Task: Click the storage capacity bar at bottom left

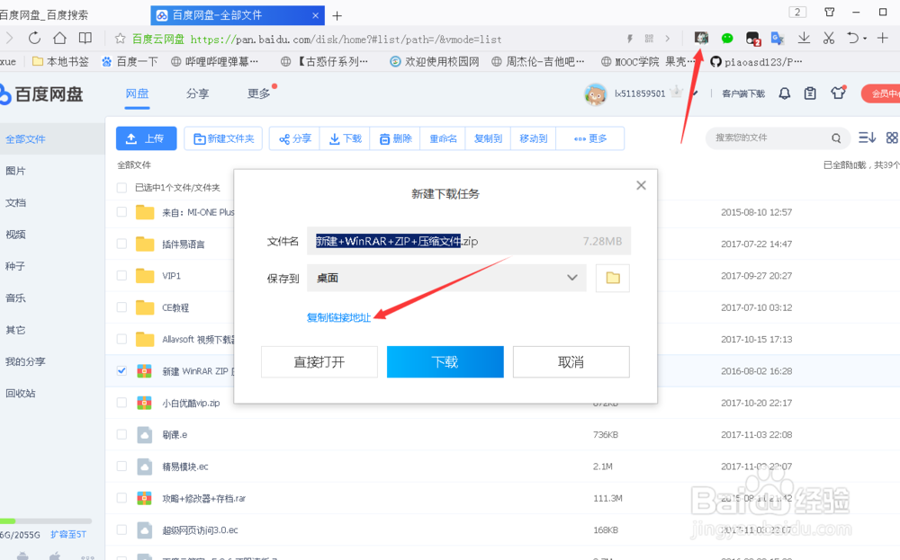Action: pos(47,521)
